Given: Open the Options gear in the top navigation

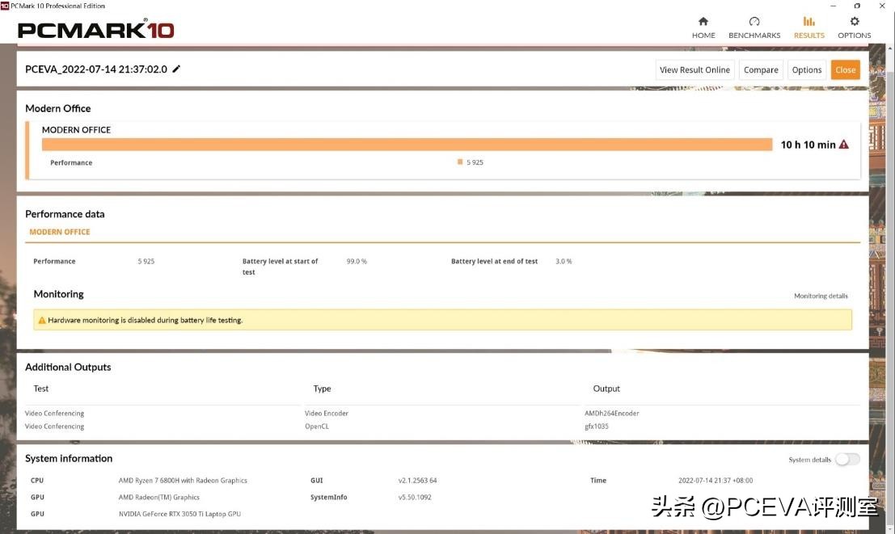Looking at the screenshot, I should tap(854, 27).
